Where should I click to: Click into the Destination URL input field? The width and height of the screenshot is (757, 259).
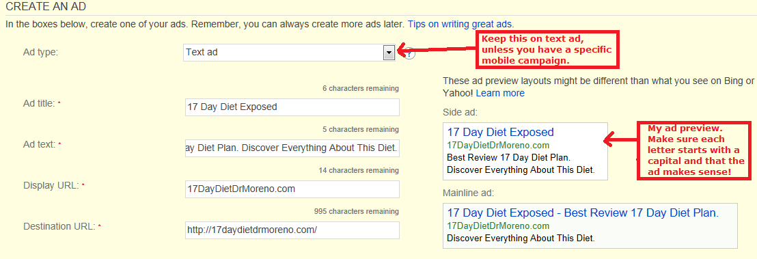pos(292,230)
